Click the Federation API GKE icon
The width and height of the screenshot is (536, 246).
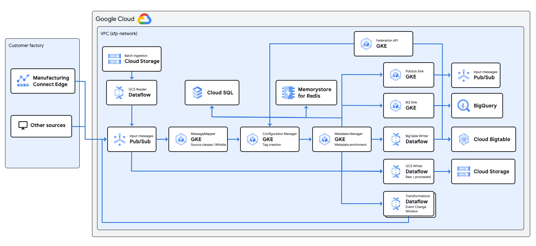tap(366, 44)
